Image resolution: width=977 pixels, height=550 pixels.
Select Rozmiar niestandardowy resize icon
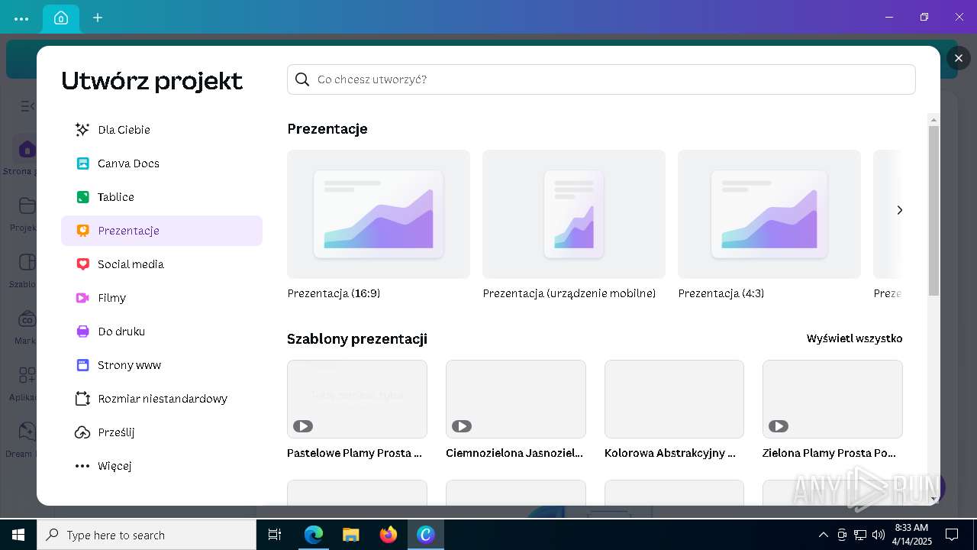(82, 399)
